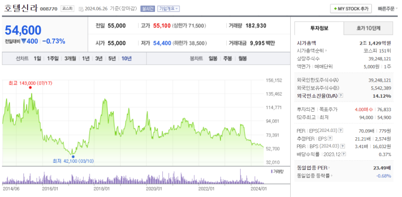Screen dimensions: 402x197
Task: Click the purple 거래량 legend marker
Action: [271, 171]
